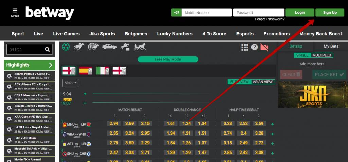Image resolution: width=348 pixels, height=162 pixels.
Task: Select the roulette wheel horse icon
Action: click(x=93, y=47)
